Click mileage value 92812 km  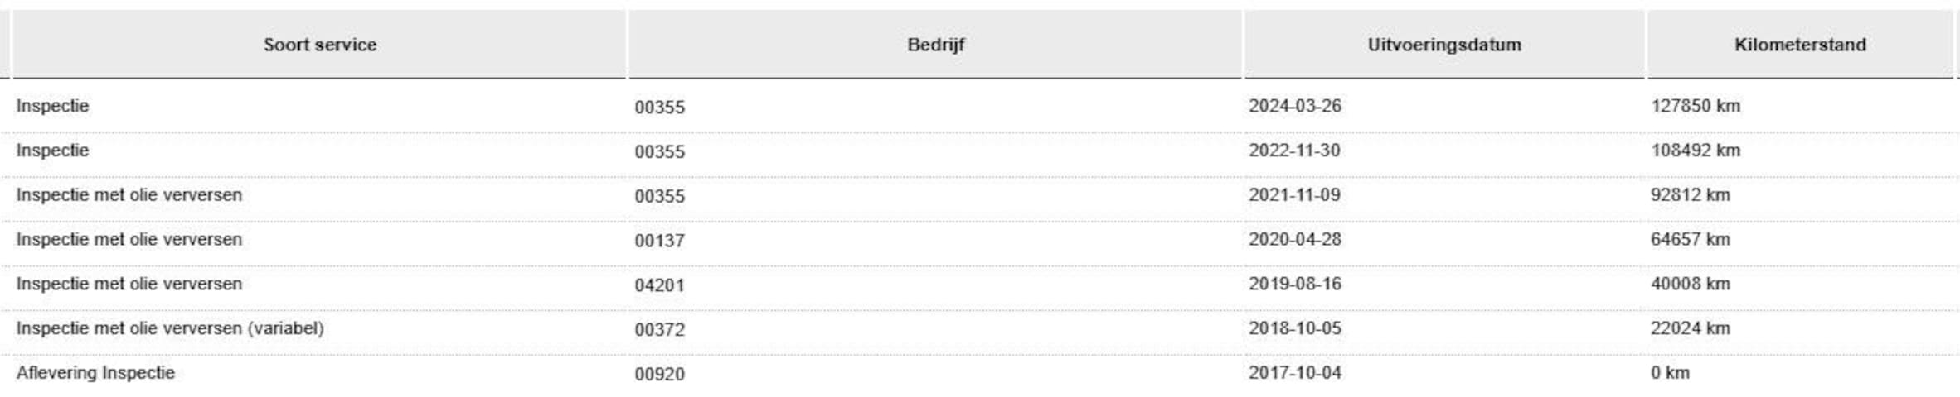coord(1691,195)
